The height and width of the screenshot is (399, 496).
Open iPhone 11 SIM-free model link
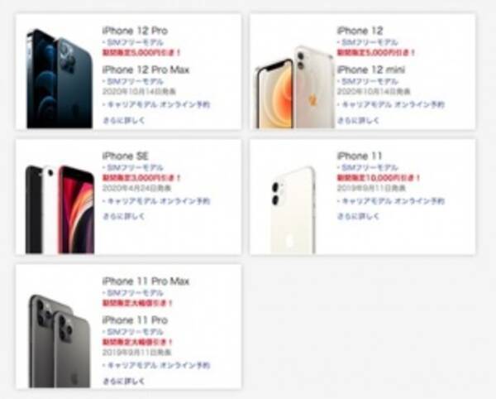370,167
